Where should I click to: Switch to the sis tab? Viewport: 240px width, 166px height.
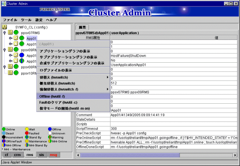(41, 155)
